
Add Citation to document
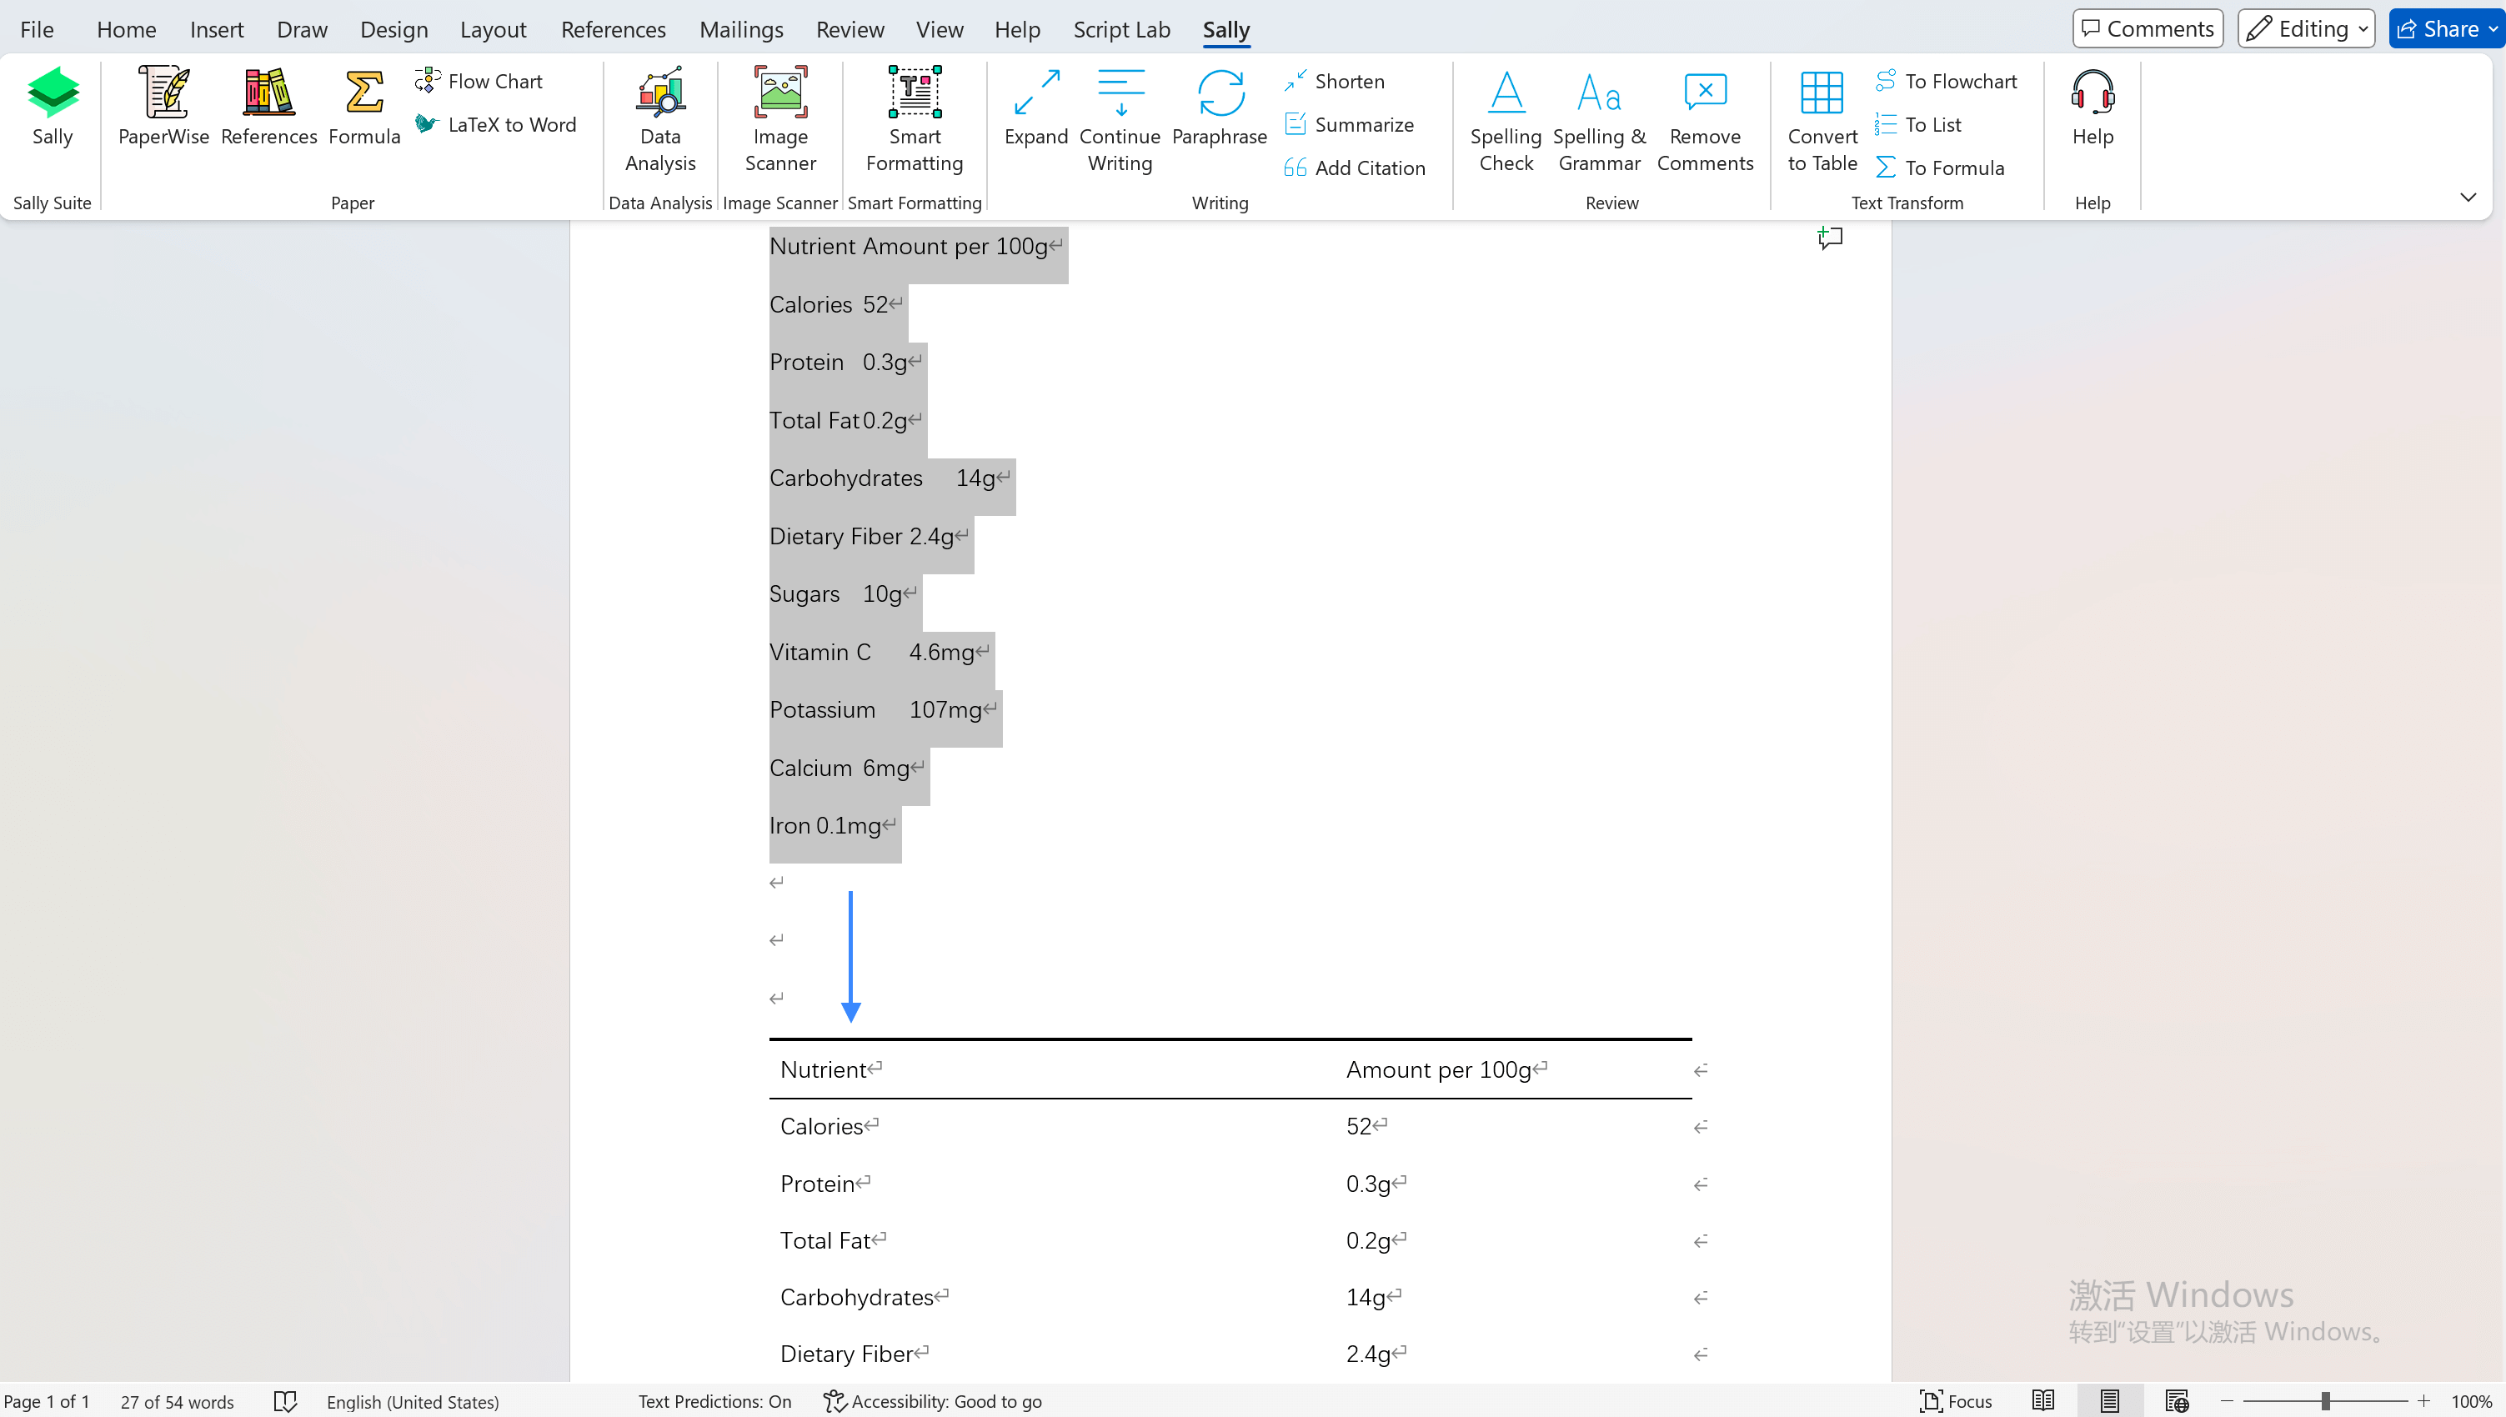1355,168
